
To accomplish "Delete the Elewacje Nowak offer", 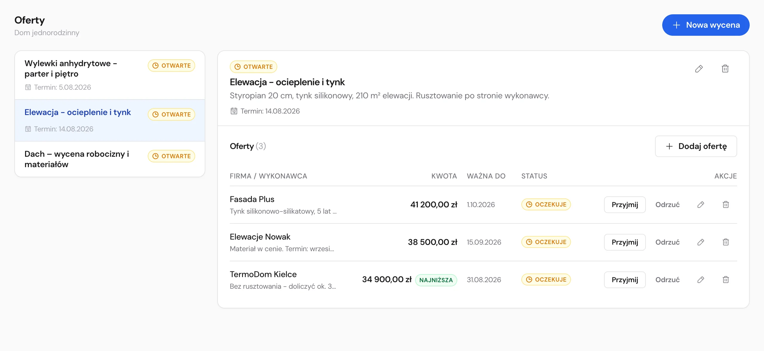I will pos(726,242).
